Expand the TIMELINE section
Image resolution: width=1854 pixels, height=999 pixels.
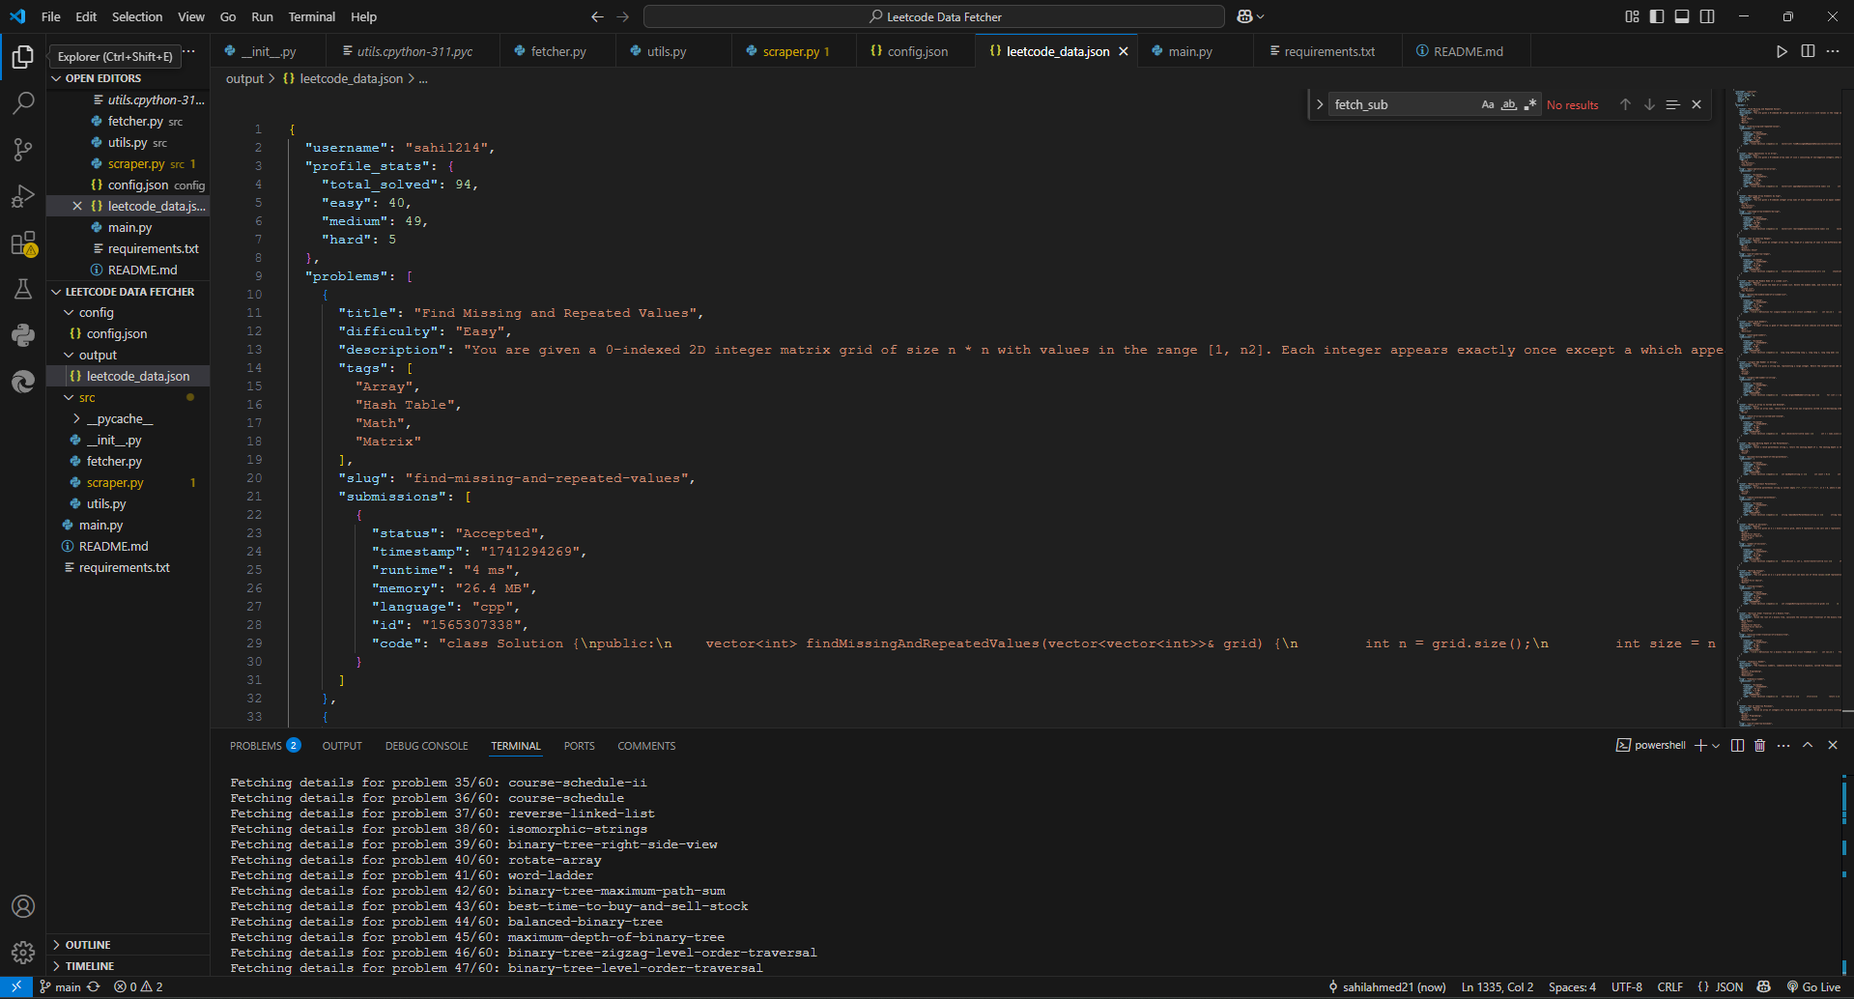tap(128, 966)
